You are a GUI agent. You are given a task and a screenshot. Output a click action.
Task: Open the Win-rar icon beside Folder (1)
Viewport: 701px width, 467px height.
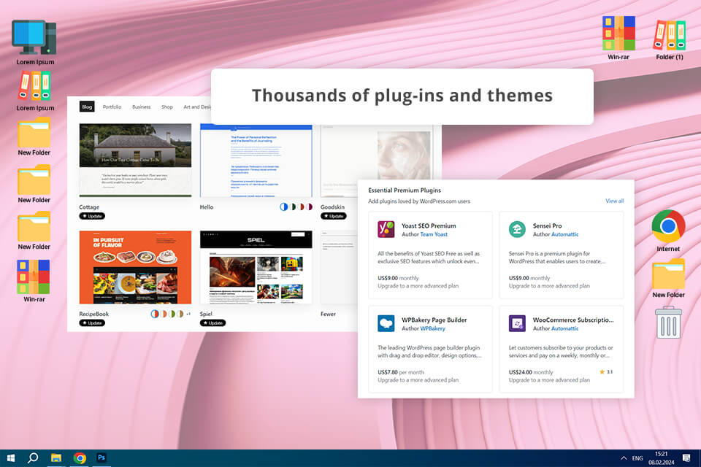(618, 33)
